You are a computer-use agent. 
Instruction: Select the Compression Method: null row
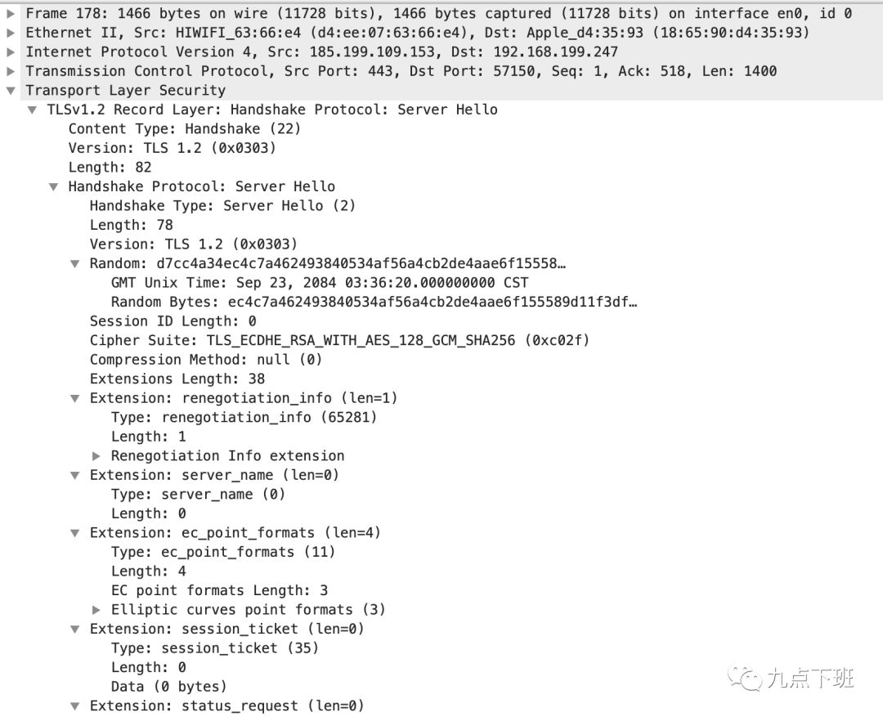coord(205,360)
